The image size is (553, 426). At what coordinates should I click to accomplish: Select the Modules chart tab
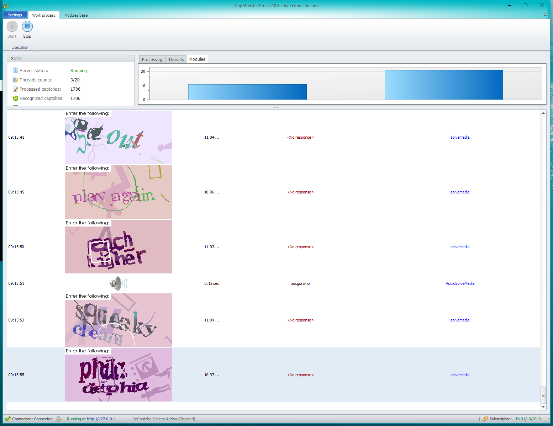point(197,59)
